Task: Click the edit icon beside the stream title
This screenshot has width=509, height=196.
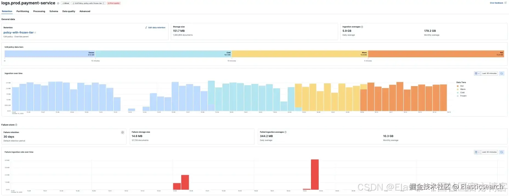Action: coord(58,3)
